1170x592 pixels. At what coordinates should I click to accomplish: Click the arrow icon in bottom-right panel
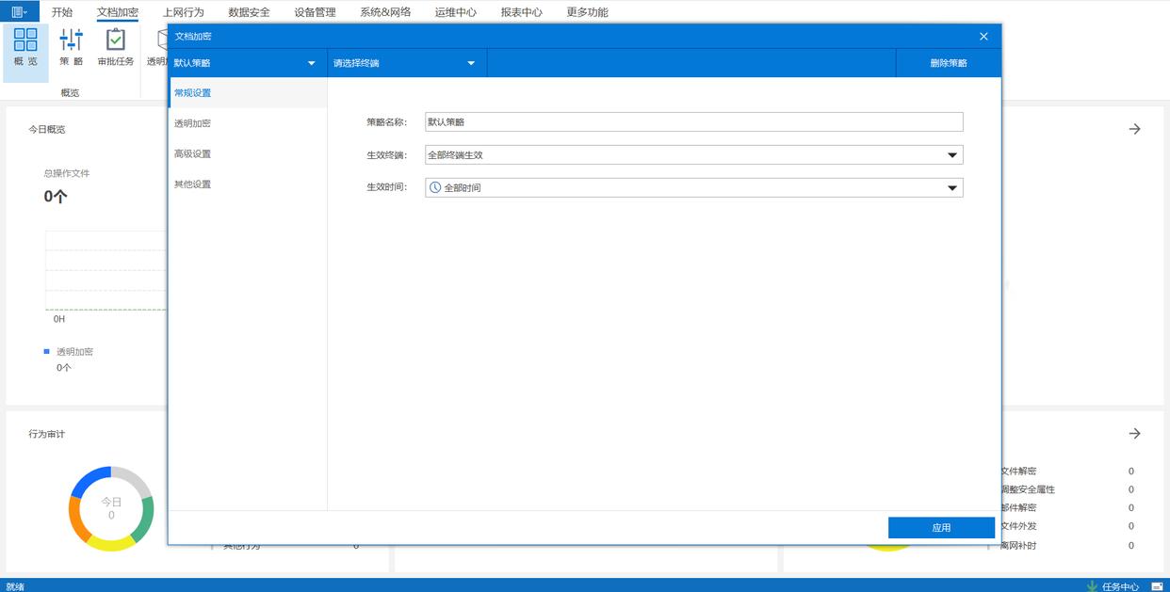tap(1134, 434)
